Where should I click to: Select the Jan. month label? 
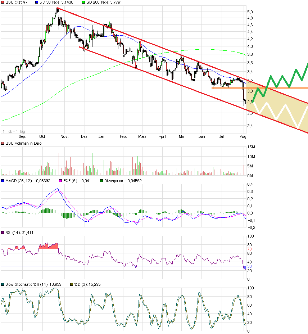coord(102,136)
